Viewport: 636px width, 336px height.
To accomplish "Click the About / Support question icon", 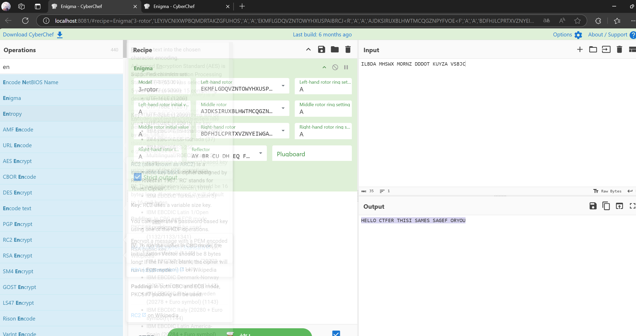I will pyautogui.click(x=633, y=35).
